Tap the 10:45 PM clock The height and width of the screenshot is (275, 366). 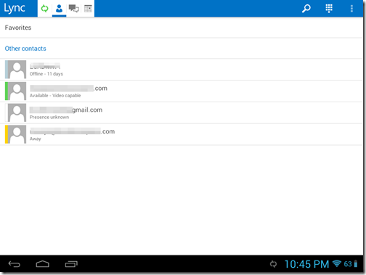point(306,264)
